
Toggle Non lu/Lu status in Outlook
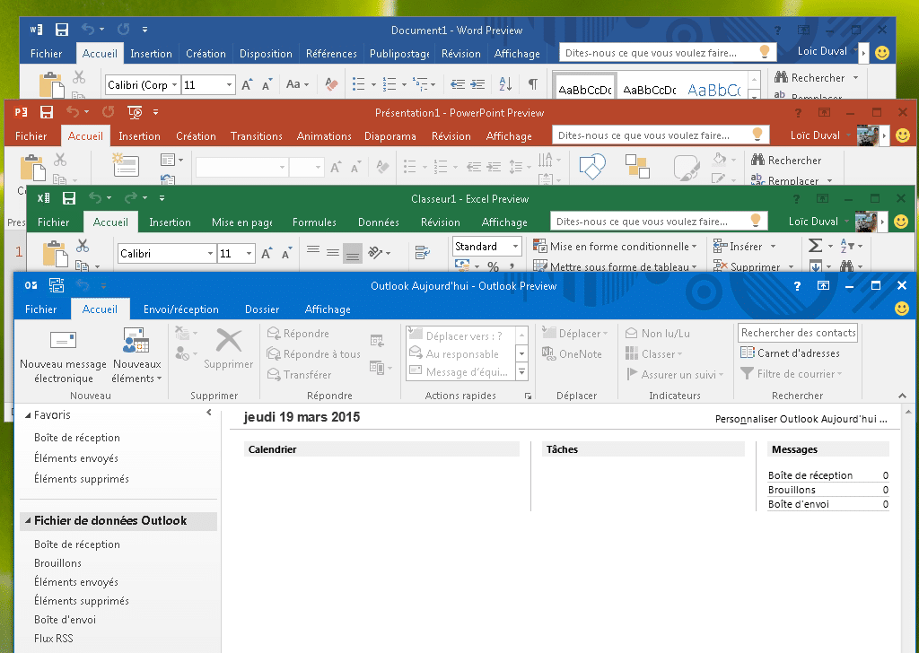coord(658,334)
